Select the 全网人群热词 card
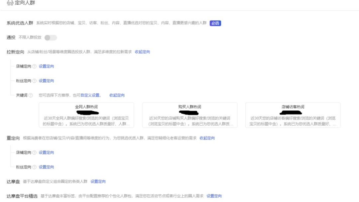The height and width of the screenshot is (202, 359). point(86,115)
